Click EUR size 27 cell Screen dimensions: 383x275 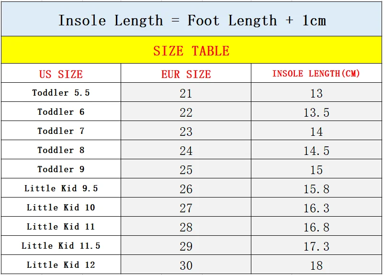click(186, 208)
